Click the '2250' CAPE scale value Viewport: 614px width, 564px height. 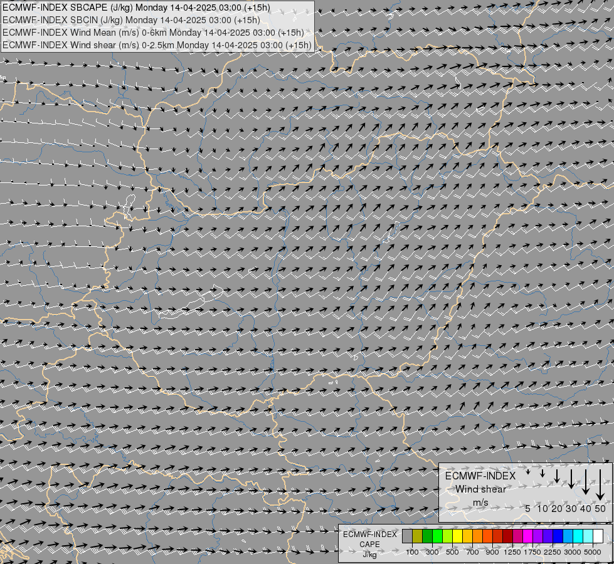coord(553,552)
